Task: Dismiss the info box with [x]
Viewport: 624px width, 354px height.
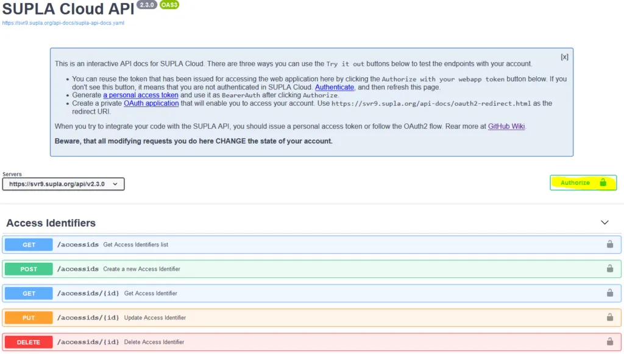Action: (x=564, y=57)
